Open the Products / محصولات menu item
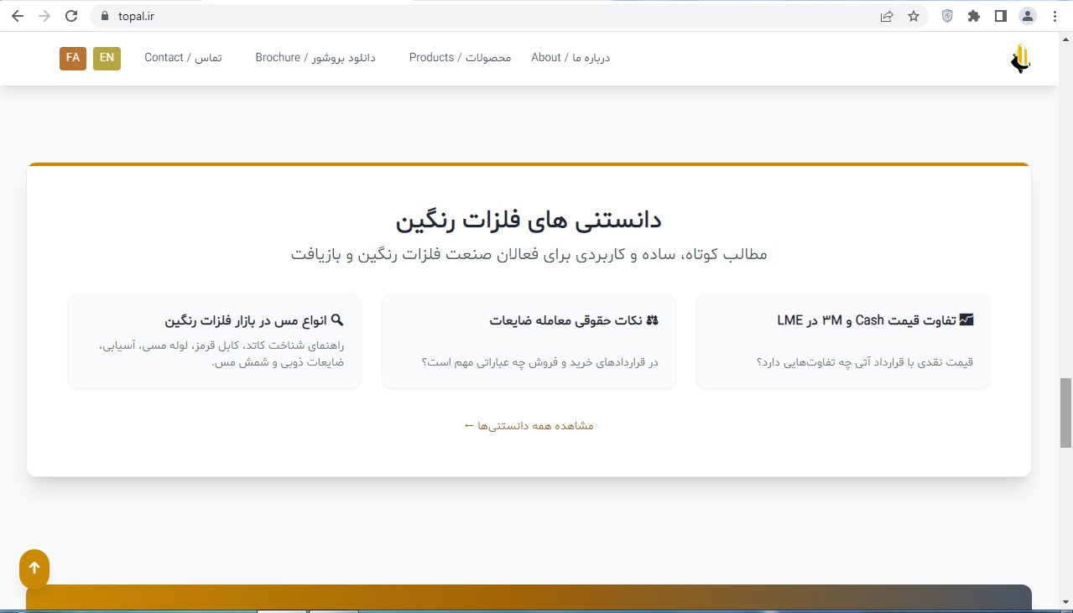Image resolution: width=1073 pixels, height=613 pixels. (460, 58)
